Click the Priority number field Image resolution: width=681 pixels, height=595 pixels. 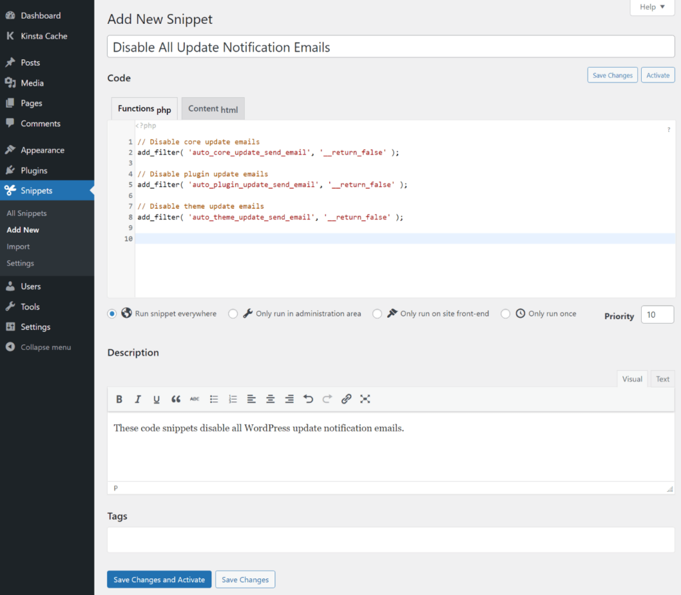click(x=657, y=315)
